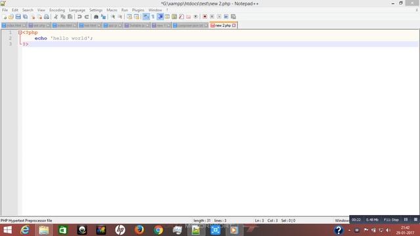Open the Windows Start button
This screenshot has width=420, height=236.
click(7, 230)
